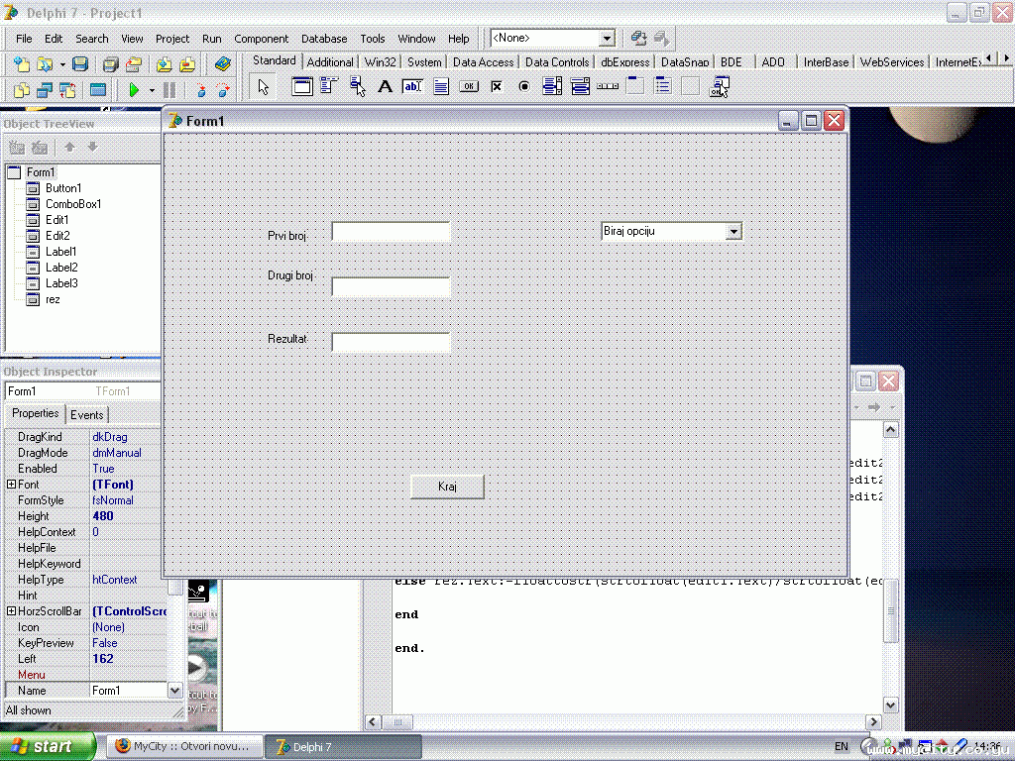Click the View Form icon
The width and height of the screenshot is (1015, 761).
coord(45,90)
